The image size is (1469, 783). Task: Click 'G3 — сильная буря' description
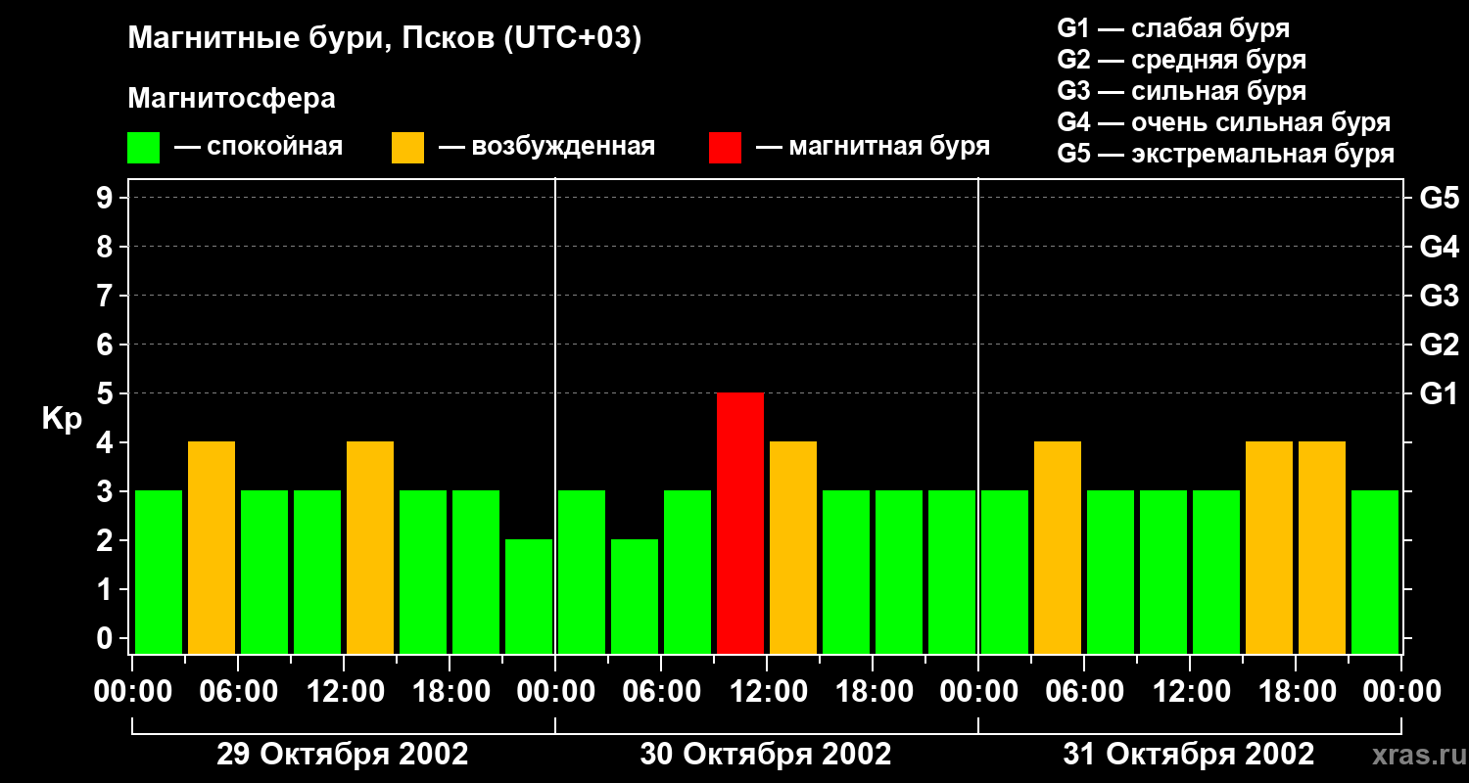click(1181, 91)
